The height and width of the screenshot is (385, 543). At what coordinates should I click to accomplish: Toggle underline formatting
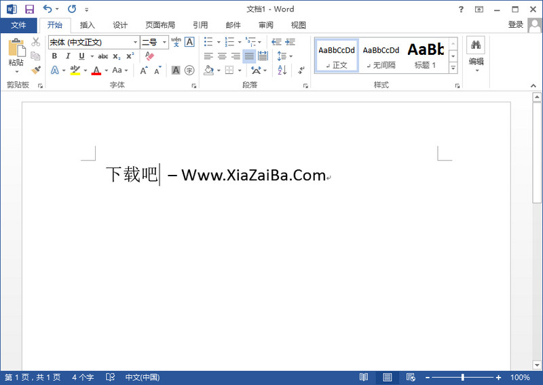tap(81, 56)
